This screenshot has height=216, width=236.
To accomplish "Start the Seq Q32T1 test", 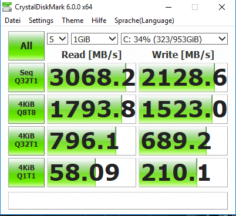I will [26, 77].
